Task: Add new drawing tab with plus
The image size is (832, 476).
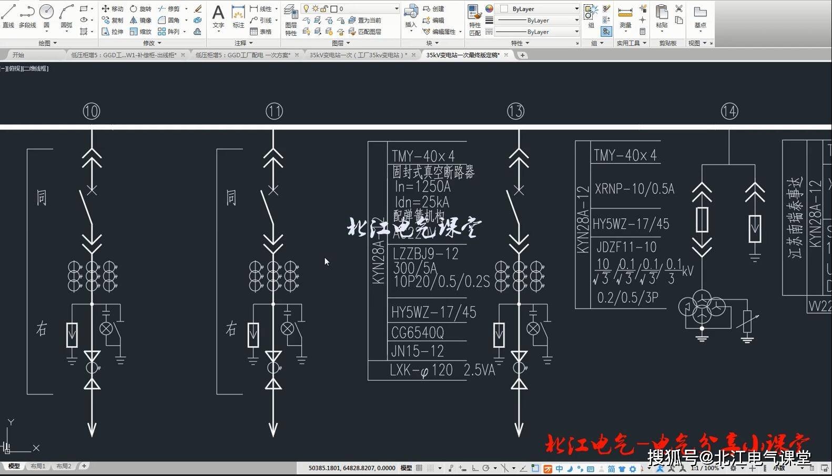Action: click(x=522, y=55)
